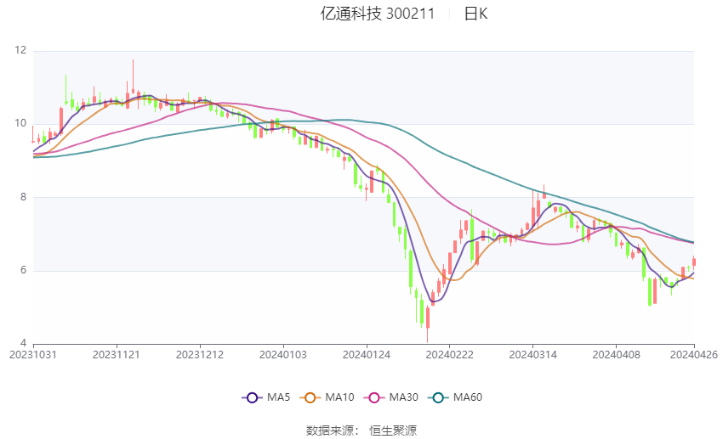
Task: Click the y-axis value 12
Action: [20, 51]
